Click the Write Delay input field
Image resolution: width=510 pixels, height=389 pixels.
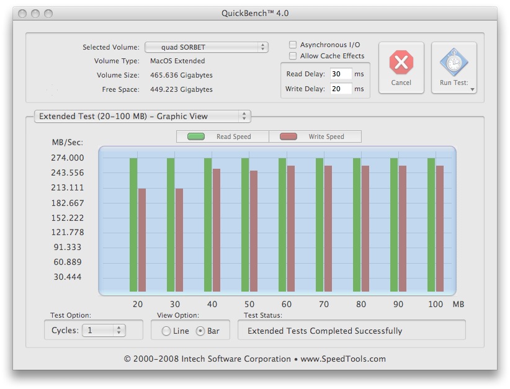click(x=341, y=89)
